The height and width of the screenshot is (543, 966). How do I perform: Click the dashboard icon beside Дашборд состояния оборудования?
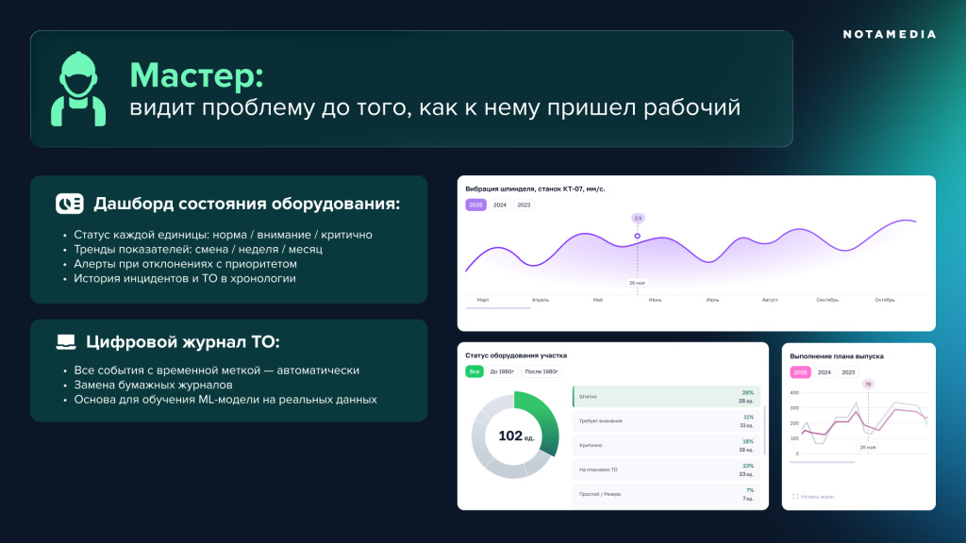70,204
